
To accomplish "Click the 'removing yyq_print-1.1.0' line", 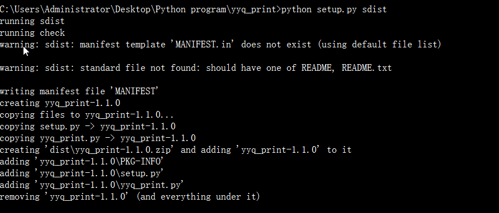I will (x=130, y=197).
